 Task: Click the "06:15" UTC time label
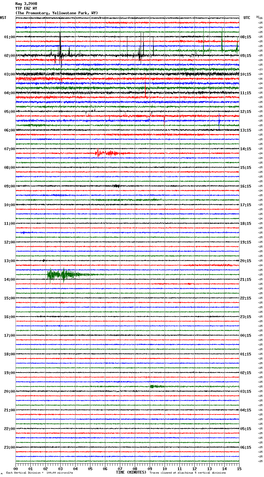click(246, 447)
